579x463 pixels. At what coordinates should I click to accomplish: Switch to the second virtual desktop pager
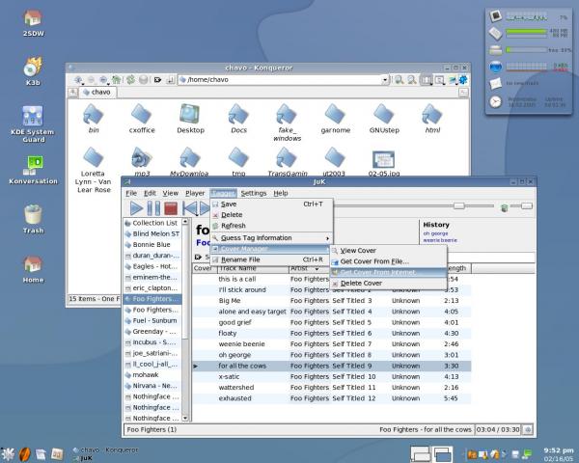pyautogui.click(x=443, y=455)
